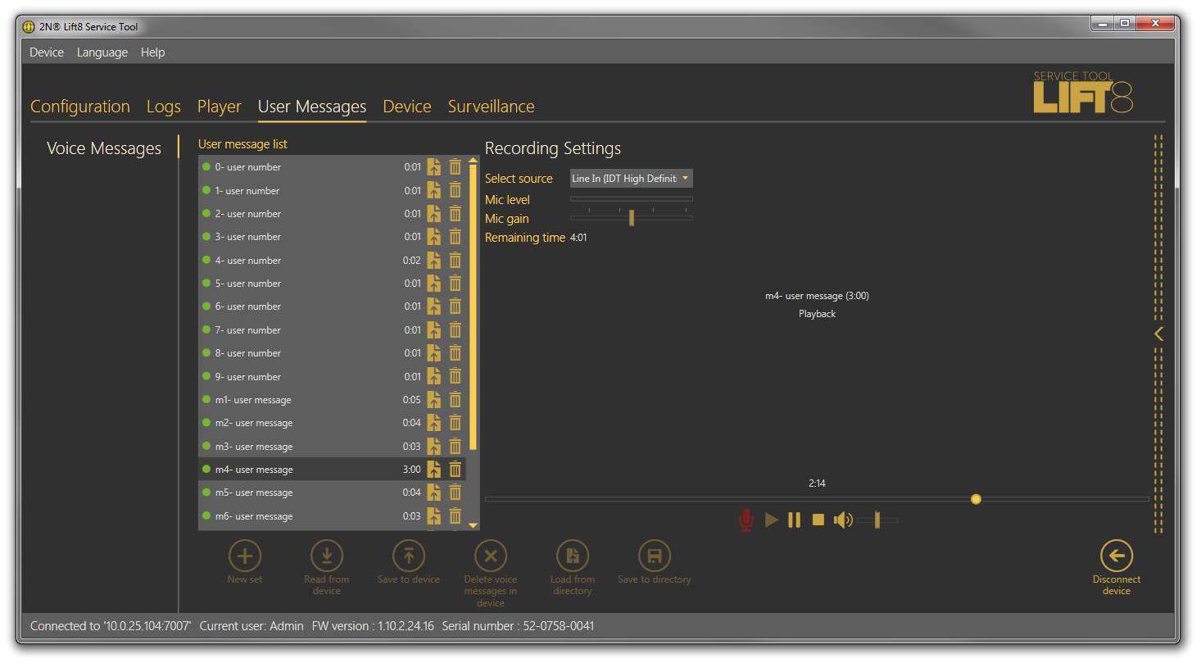Select Voice Messages in the sidebar
The height and width of the screenshot is (663, 1201).
pyautogui.click(x=104, y=148)
